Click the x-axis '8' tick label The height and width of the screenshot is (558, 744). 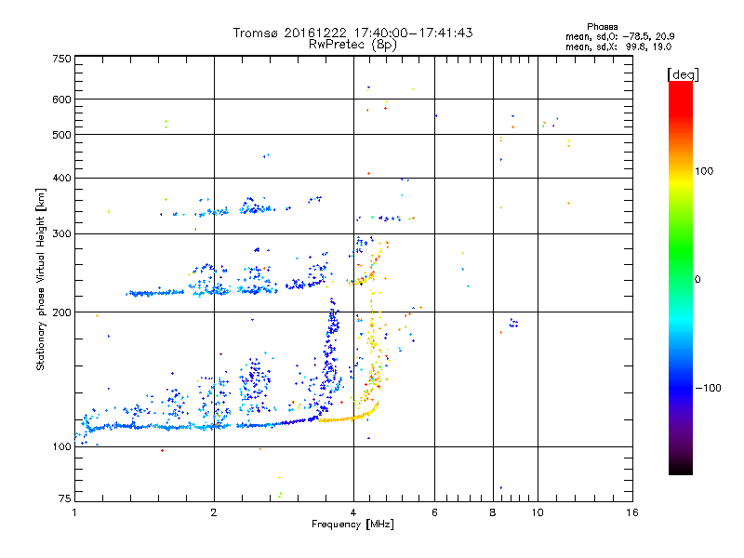click(x=493, y=512)
